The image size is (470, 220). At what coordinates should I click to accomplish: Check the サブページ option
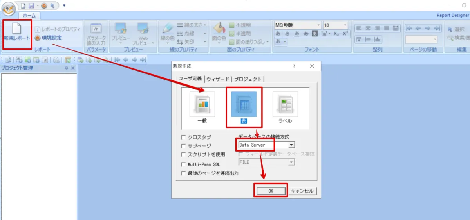coord(184,146)
